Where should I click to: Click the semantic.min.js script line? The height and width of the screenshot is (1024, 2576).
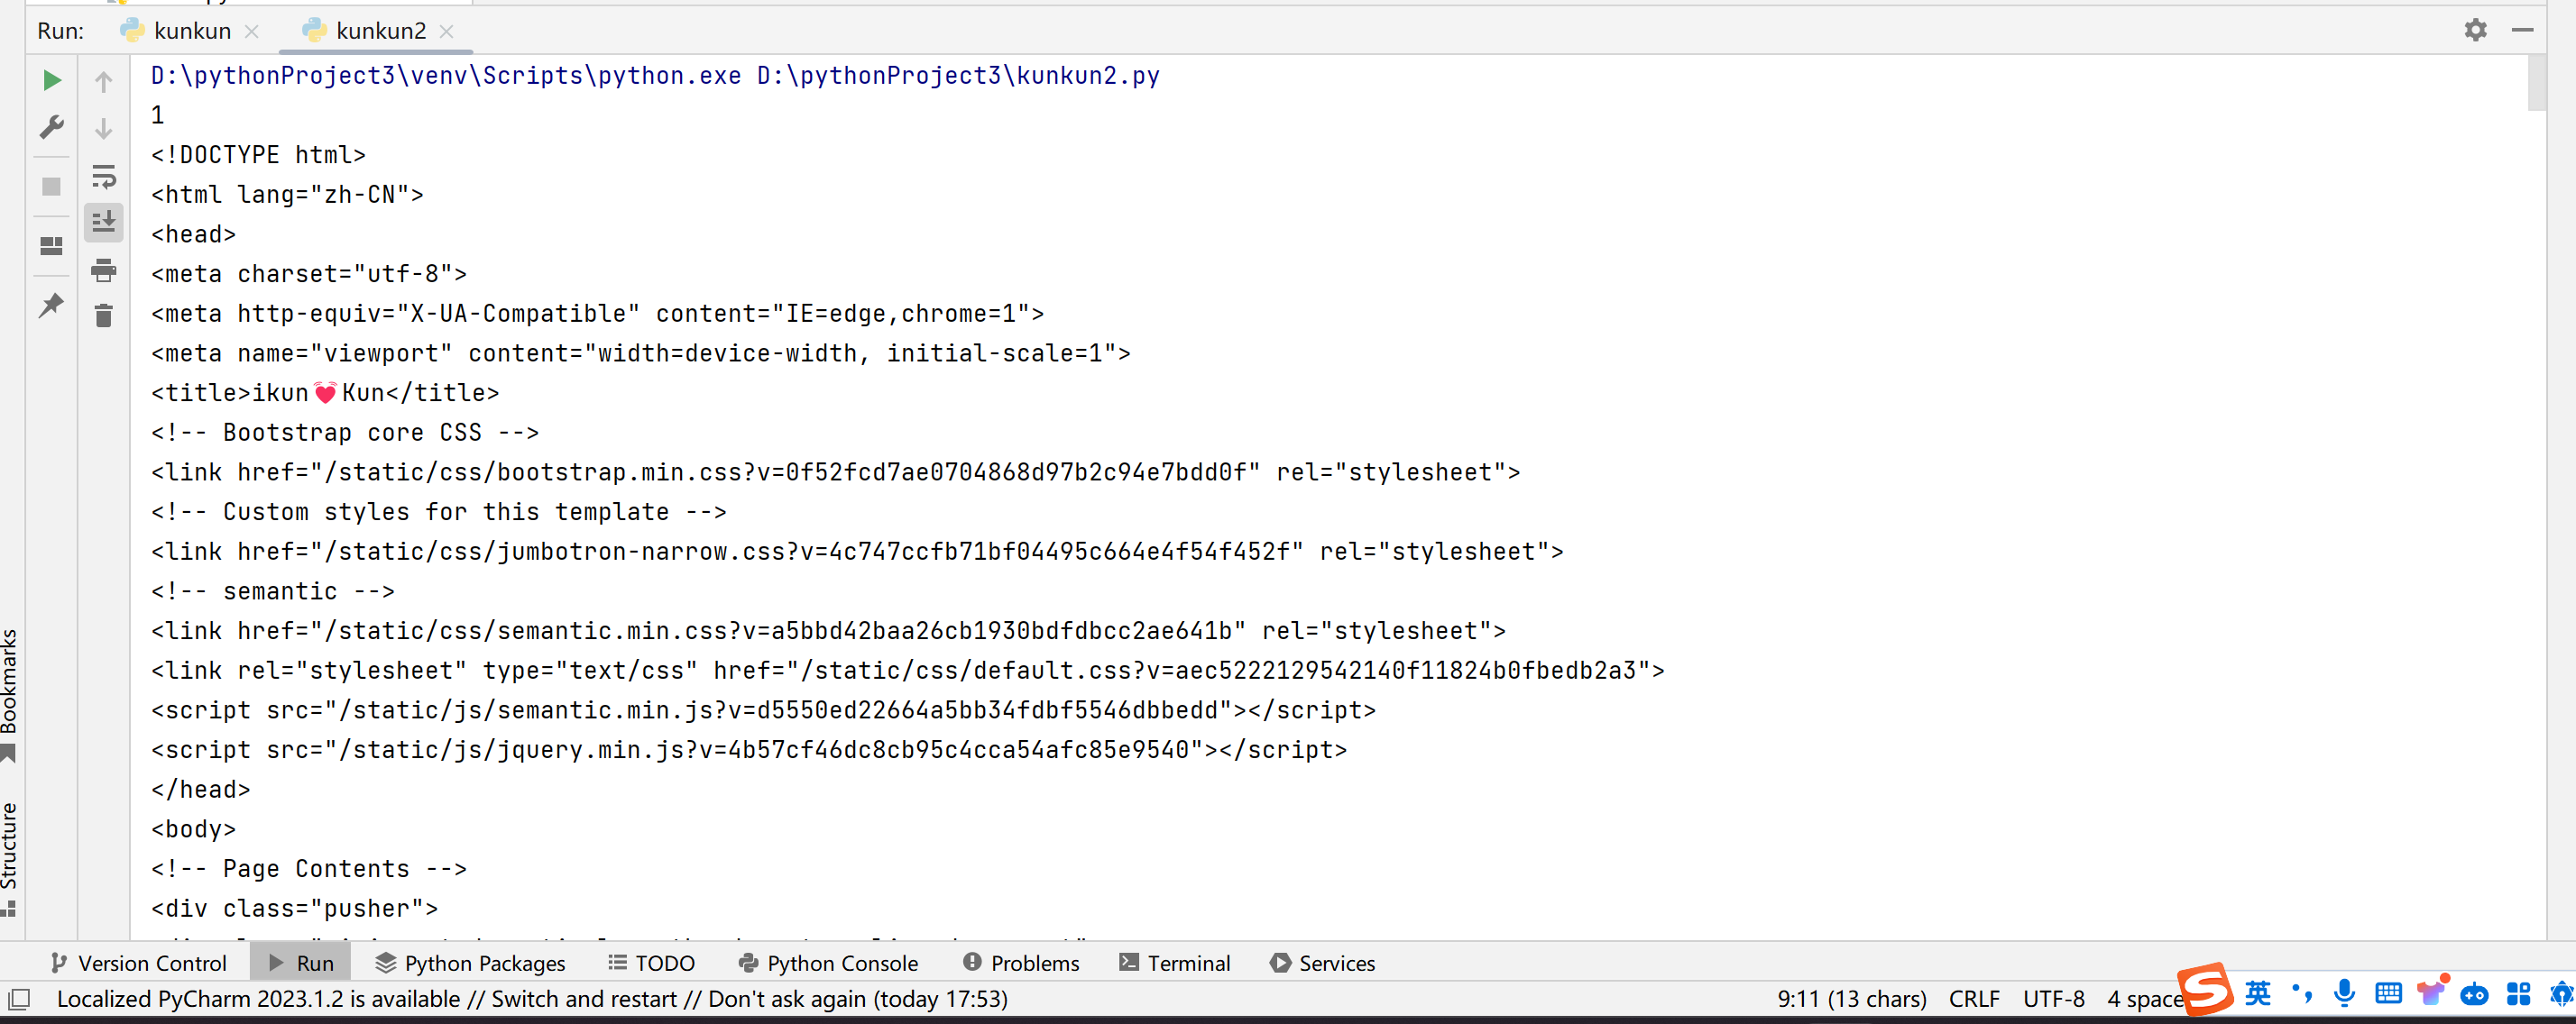click(763, 710)
